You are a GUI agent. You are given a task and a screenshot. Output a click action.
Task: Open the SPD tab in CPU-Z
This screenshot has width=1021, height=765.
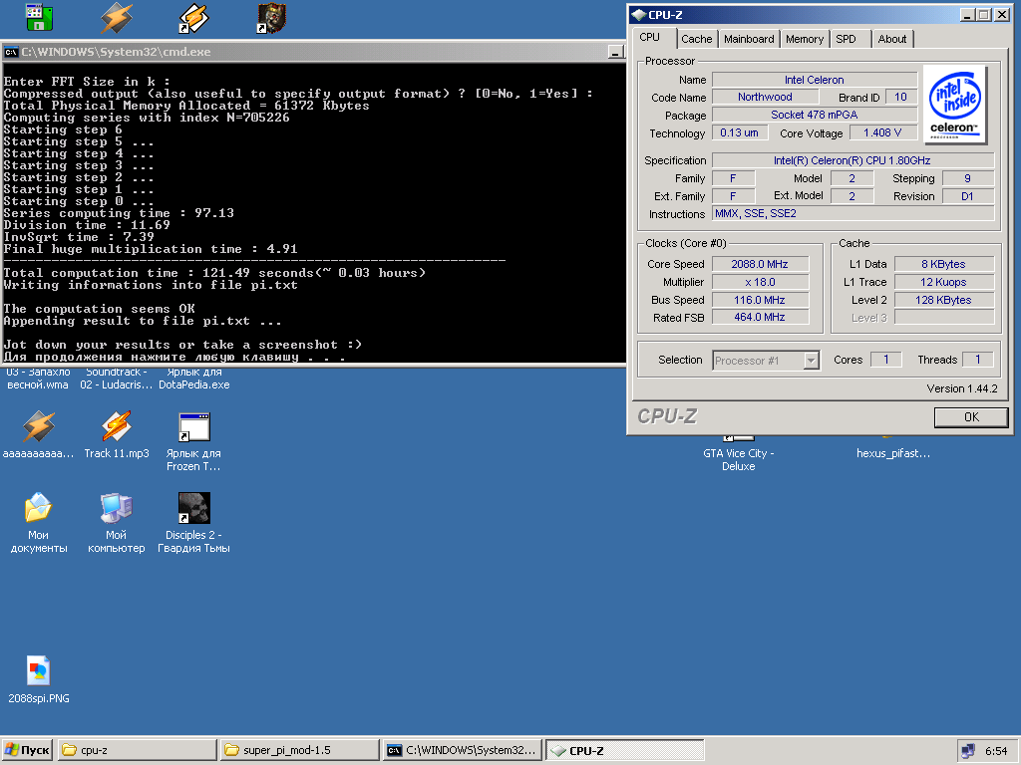coord(847,39)
